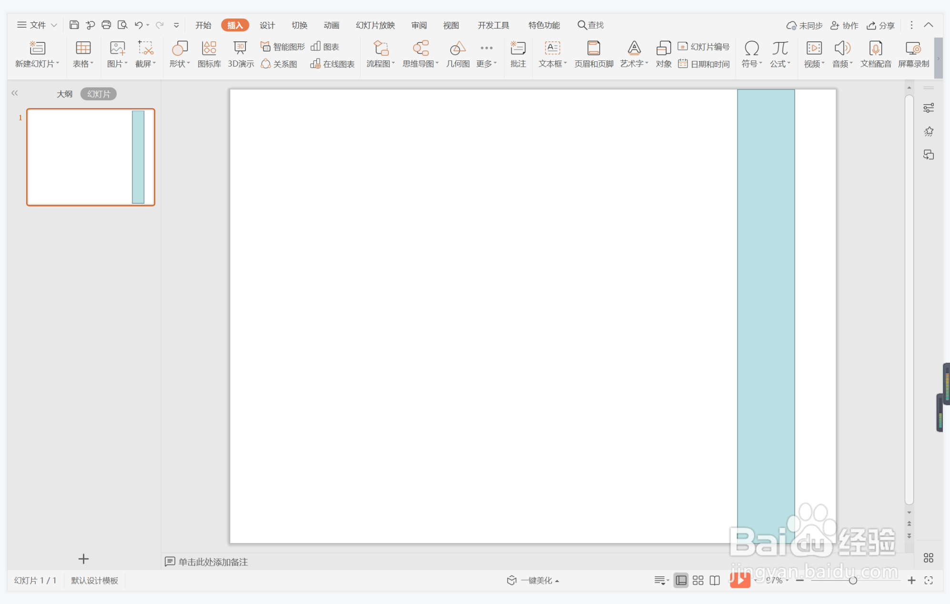The width and height of the screenshot is (950, 604).
Task: Switch to the 设计 design tab
Action: [267, 25]
